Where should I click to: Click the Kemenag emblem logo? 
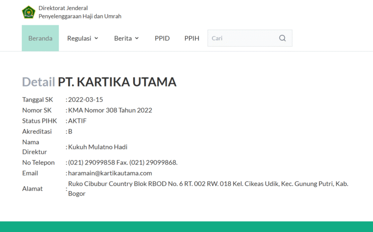pyautogui.click(x=29, y=12)
